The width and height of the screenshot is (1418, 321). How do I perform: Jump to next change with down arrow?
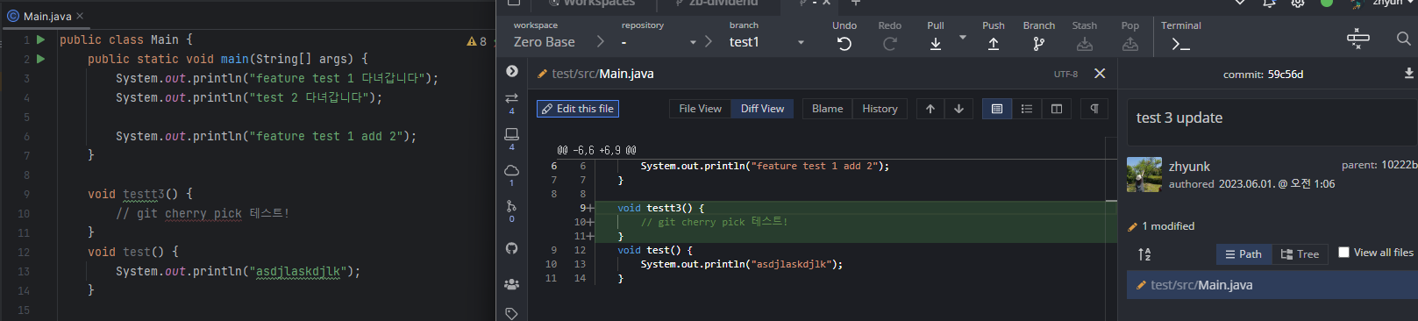coord(958,109)
